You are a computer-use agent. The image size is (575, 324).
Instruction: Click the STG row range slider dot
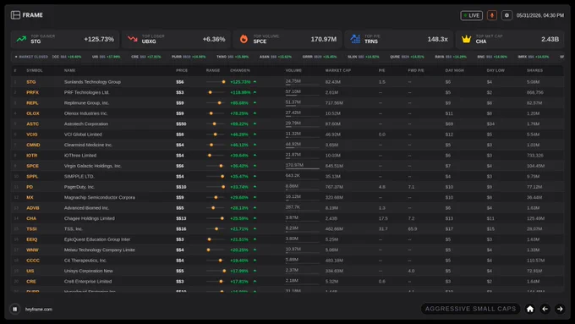point(223,82)
